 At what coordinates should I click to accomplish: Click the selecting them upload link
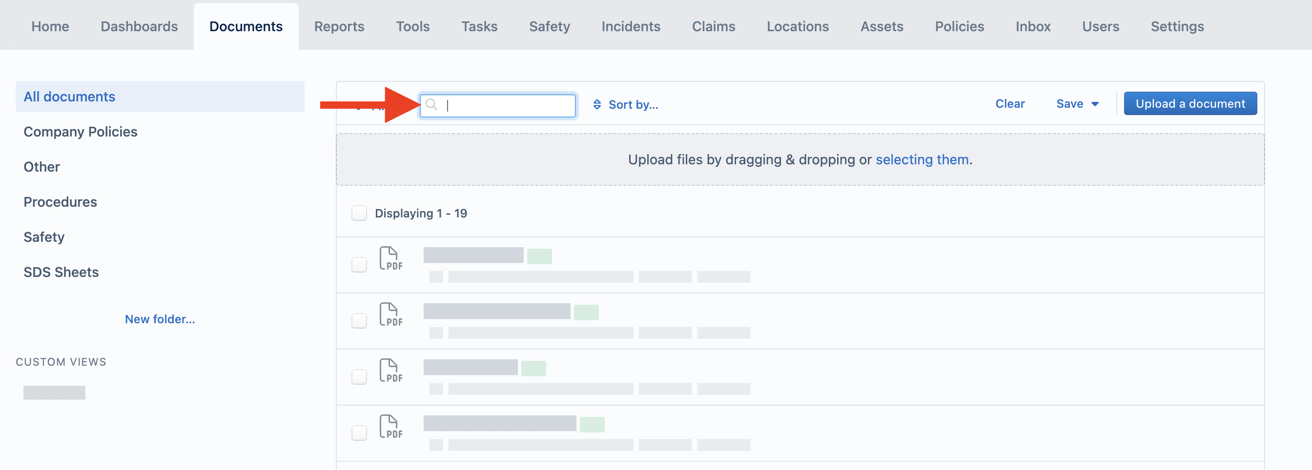922,160
